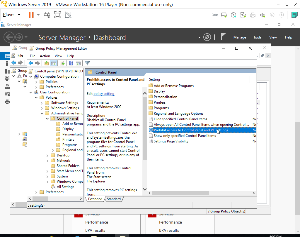Click the Export List toolbar icon
Screen dimensions: 300x237
(x=62, y=63)
